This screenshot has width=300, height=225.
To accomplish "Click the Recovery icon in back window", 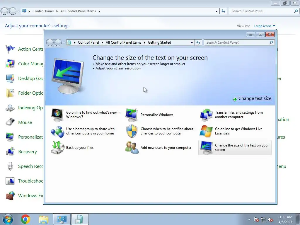I will (10, 151).
